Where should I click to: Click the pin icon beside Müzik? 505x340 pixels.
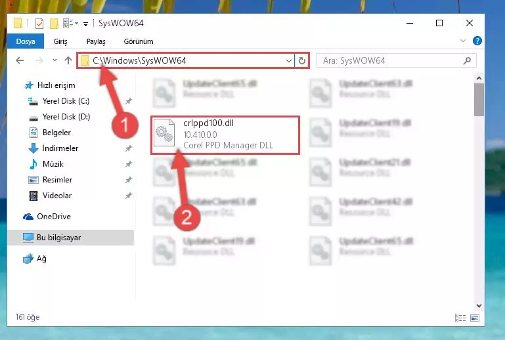(x=129, y=164)
